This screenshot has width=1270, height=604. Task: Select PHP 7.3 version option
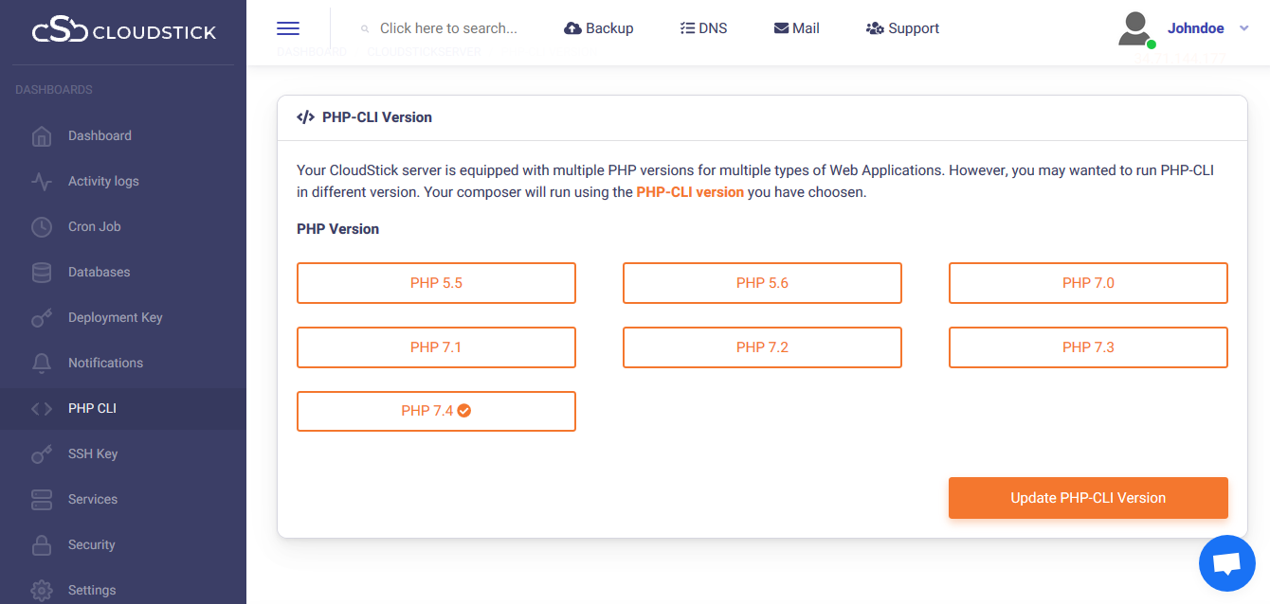(x=1088, y=347)
